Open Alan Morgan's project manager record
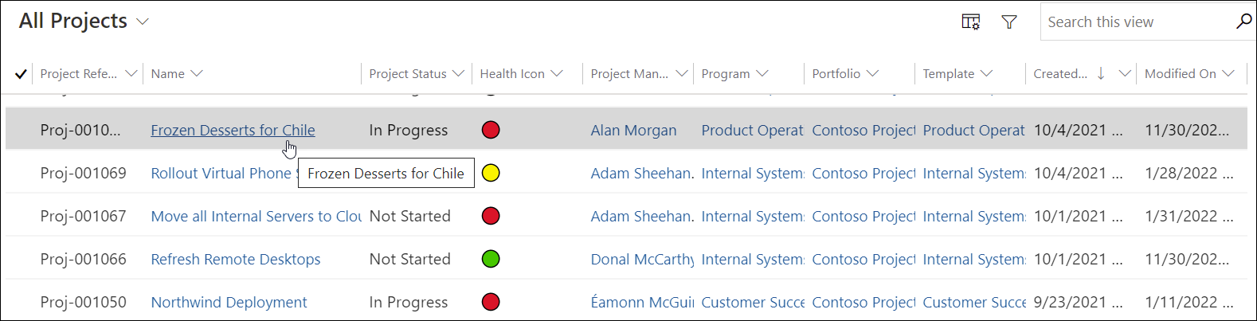The image size is (1257, 321). pyautogui.click(x=633, y=131)
